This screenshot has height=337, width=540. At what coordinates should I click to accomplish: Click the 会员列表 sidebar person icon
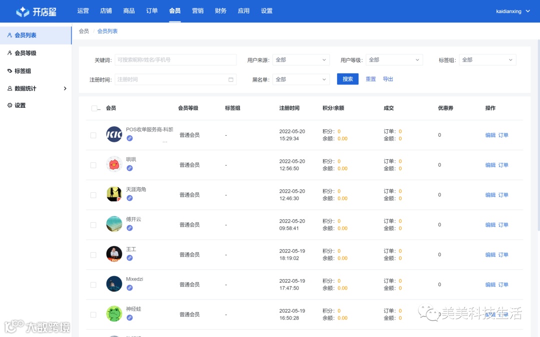(9, 35)
